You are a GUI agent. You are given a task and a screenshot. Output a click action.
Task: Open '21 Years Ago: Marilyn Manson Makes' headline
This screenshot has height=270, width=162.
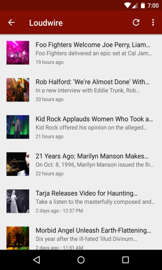[x=92, y=156]
